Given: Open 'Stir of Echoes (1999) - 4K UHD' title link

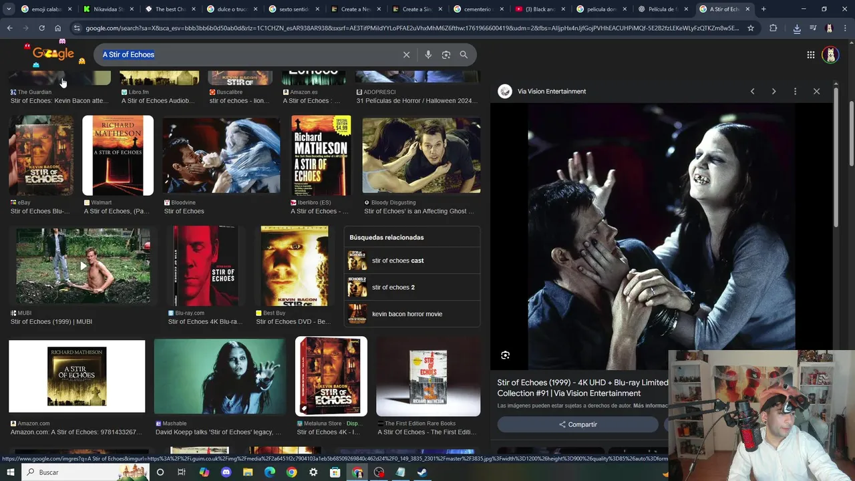Looking at the screenshot, I should point(582,388).
